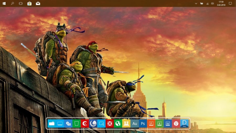This screenshot has width=236, height=133.
Task: Launch the yellow Rockstar launcher dock icon
Action: pos(126,124)
